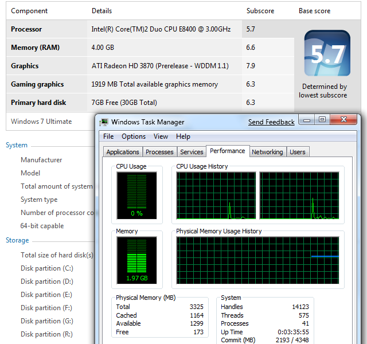The height and width of the screenshot is (344, 367).
Task: Click the 1919 MB graphics memory text
Action: pos(154,84)
